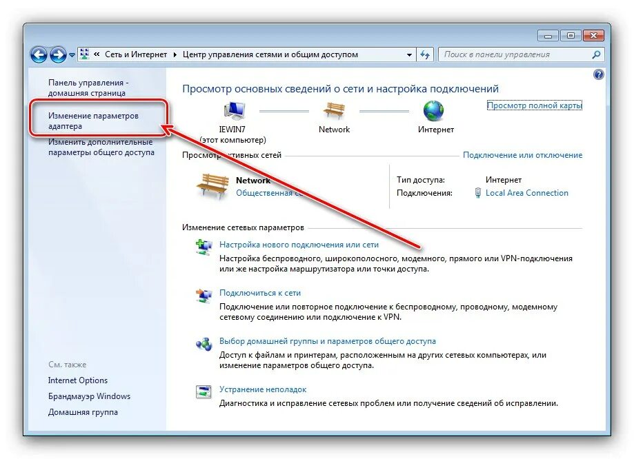634x459 pixels.
Task: Click the homegroup icon beside Выбор домашней группы
Action: [x=204, y=345]
